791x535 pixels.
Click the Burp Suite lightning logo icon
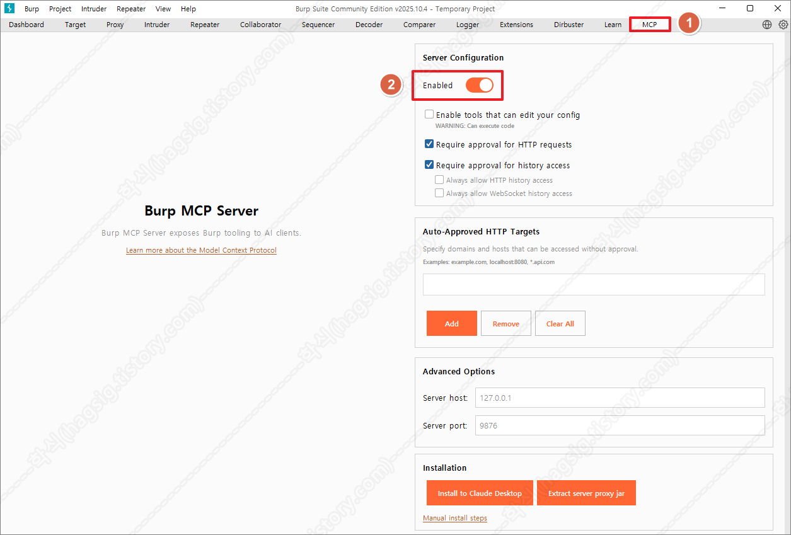click(x=9, y=8)
